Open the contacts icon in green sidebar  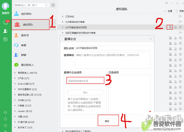coord(5,31)
